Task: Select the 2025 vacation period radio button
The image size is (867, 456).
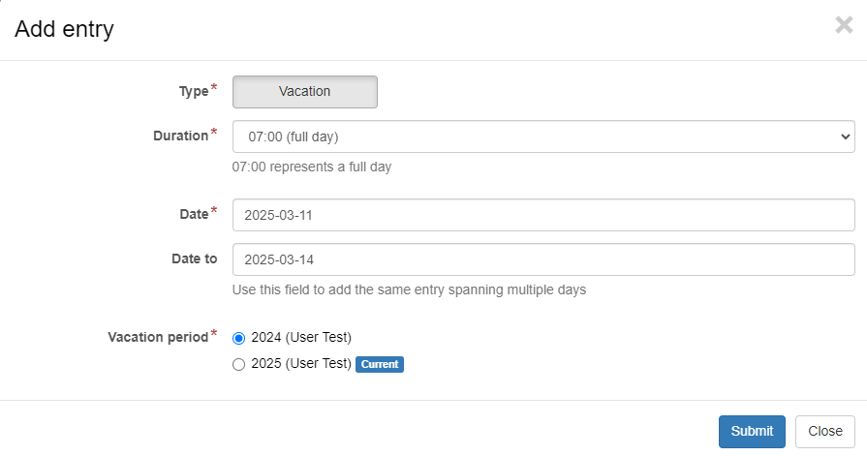Action: 239,365
